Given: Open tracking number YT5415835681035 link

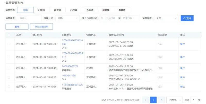Looking at the screenshot, I should pyautogui.click(x=72, y=85).
